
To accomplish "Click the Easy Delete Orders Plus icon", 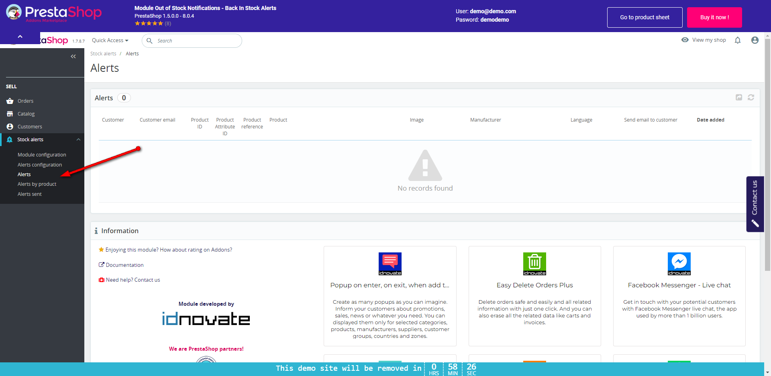I will (x=534, y=264).
